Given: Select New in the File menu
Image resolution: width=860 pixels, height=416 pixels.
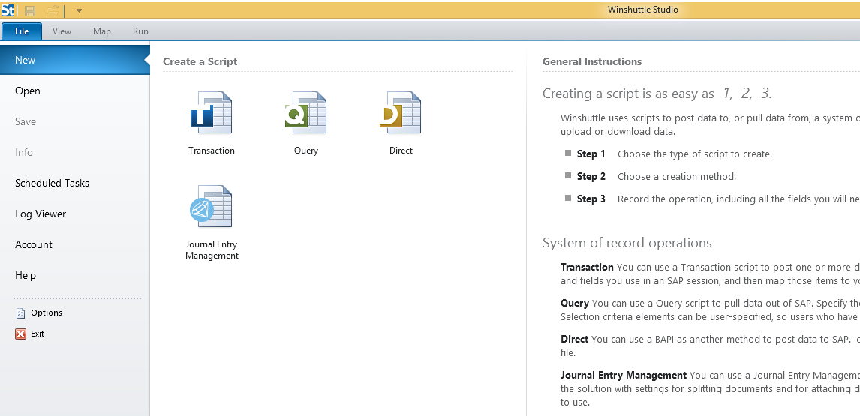Looking at the screenshot, I should click(x=26, y=61).
